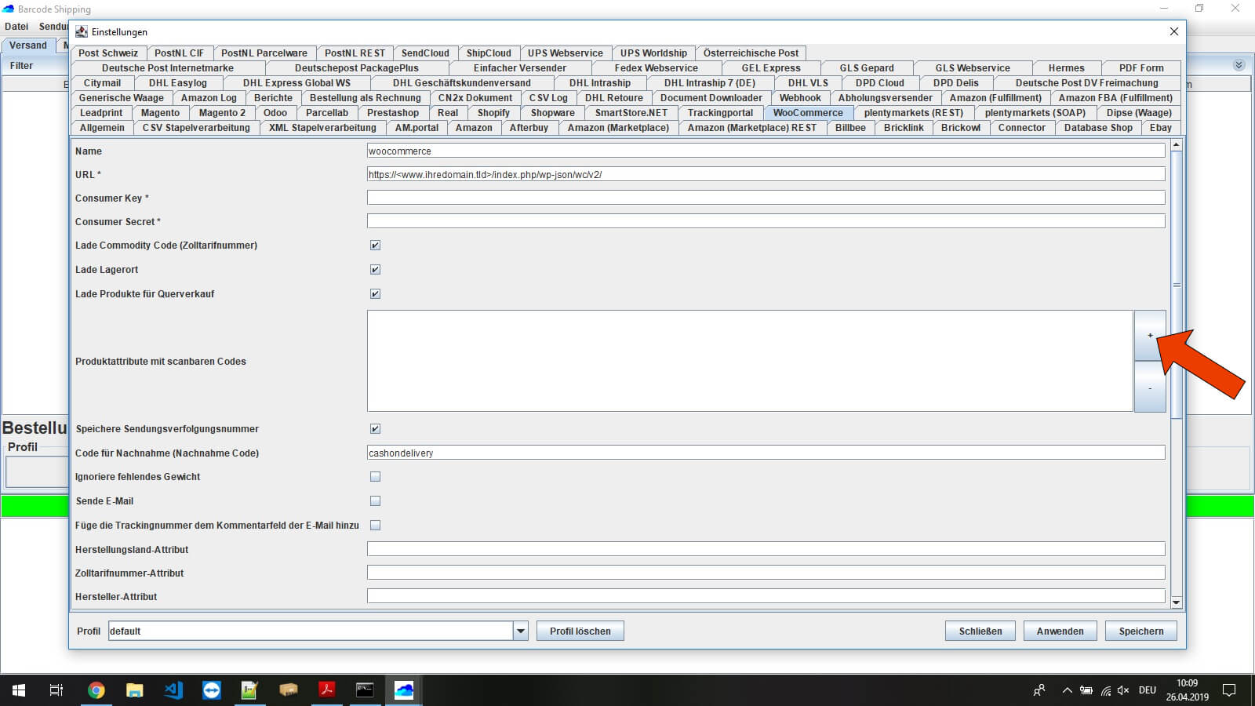Image resolution: width=1255 pixels, height=706 pixels.
Task: Click the People icon in the tray
Action: (1039, 690)
